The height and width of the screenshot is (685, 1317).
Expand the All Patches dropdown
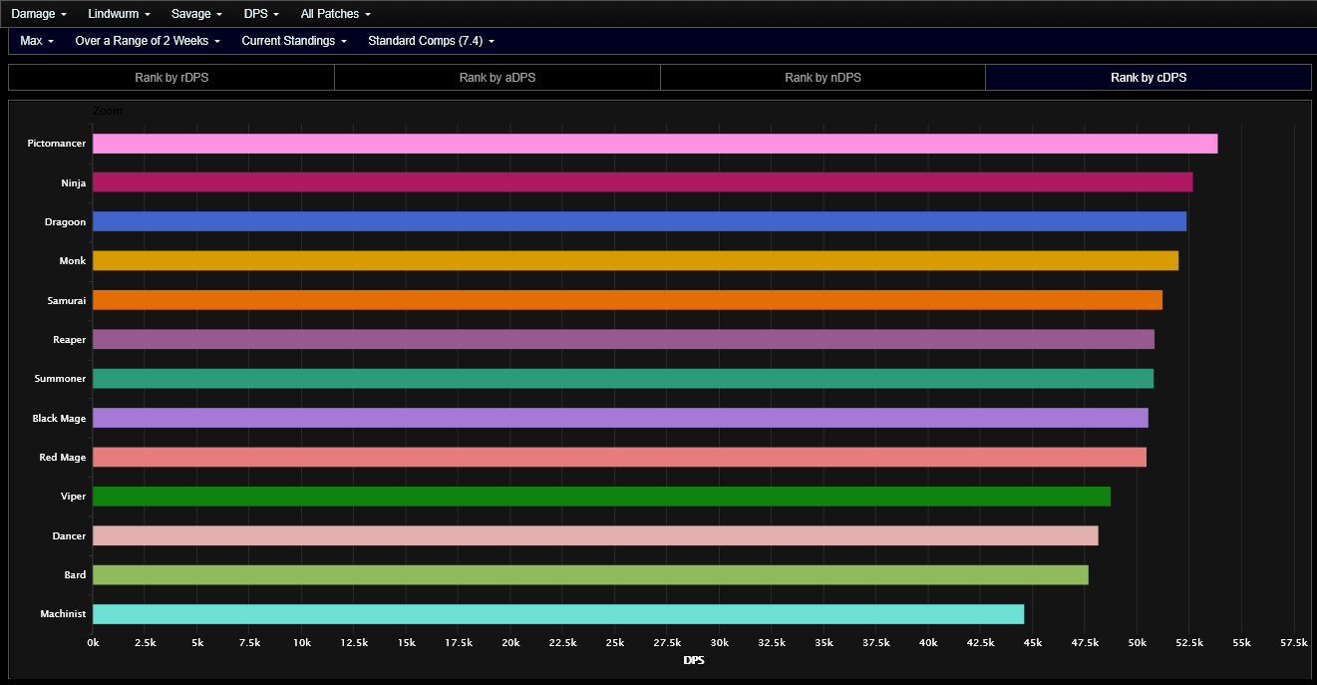[x=336, y=14]
